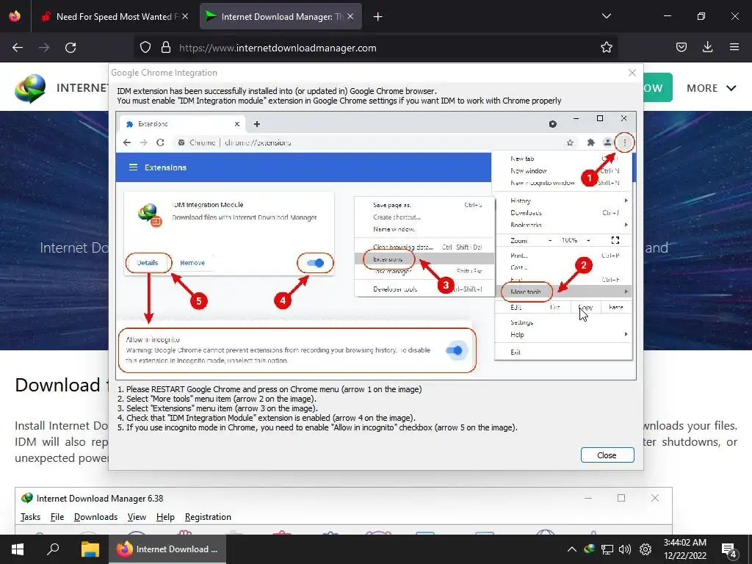Viewport: 752px width, 564px height.
Task: Click the IDM globe logo on website
Action: click(30, 88)
